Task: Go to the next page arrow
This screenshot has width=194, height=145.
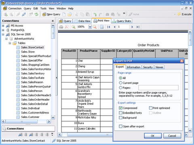Action: [x=132, y=27]
